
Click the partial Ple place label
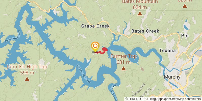point(185,36)
